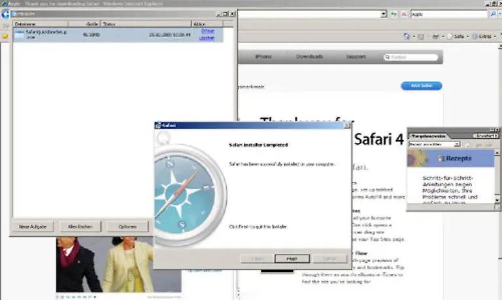
Task: Open the Rezept auswählen combo box
Action: (x=435, y=144)
